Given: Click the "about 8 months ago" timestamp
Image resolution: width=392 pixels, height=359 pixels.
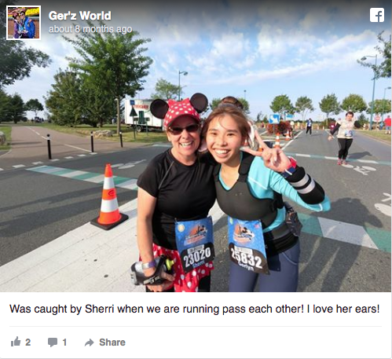Looking at the screenshot, I should click(x=90, y=29).
